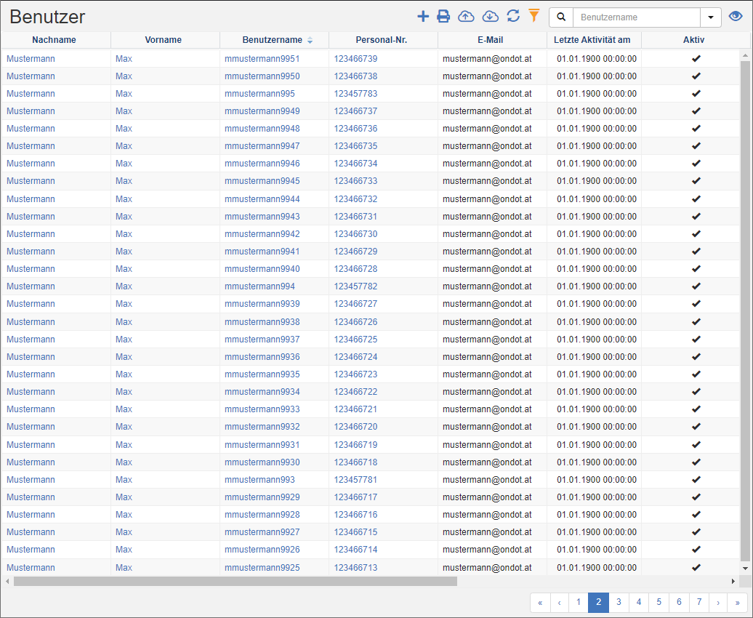Click the cloud upload icon

466,16
